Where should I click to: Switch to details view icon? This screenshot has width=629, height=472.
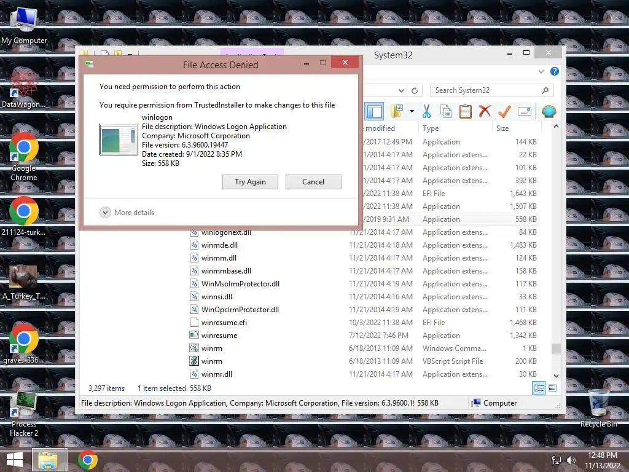coord(539,388)
